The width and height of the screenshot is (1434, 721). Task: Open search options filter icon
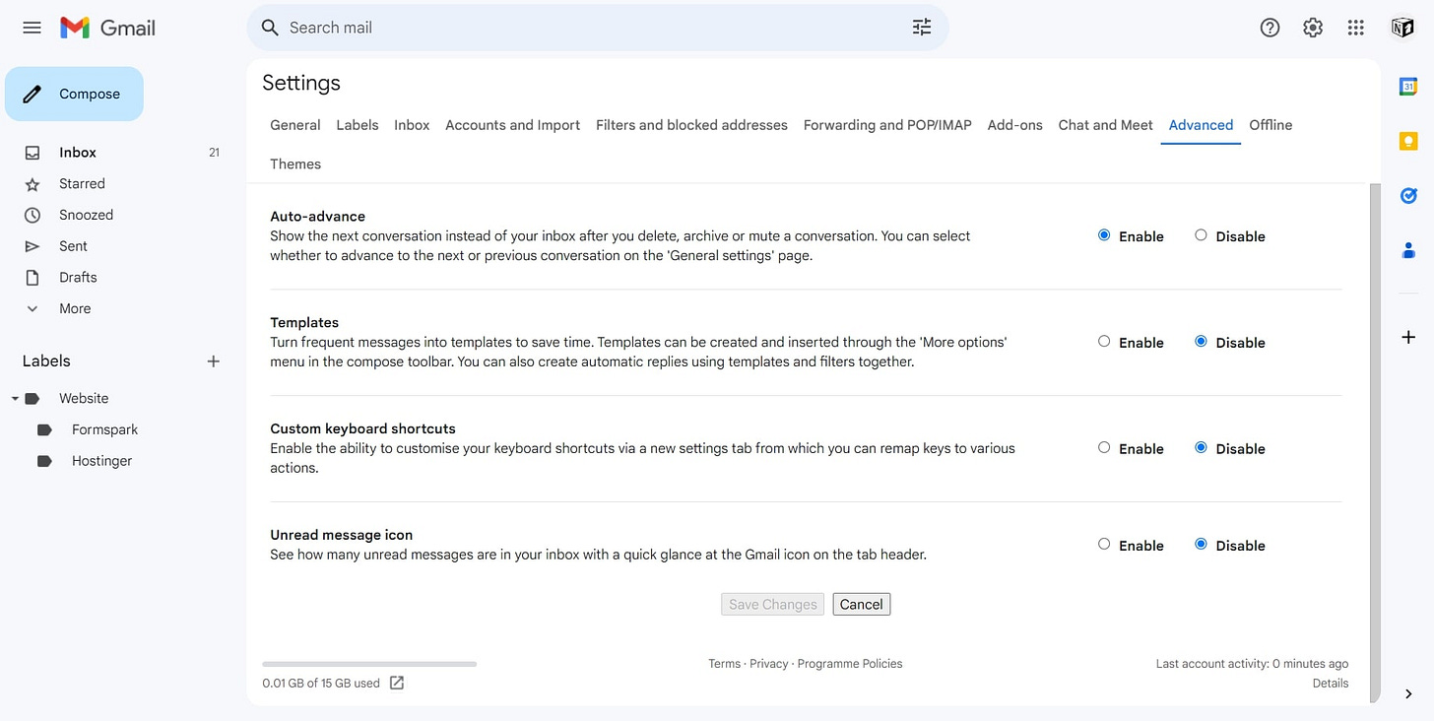(x=921, y=28)
